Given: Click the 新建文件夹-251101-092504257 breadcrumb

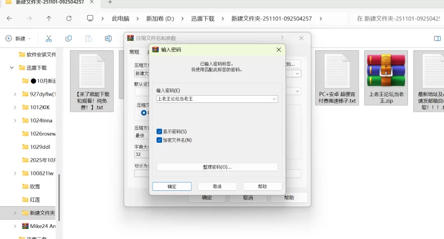Looking at the screenshot, I should click(271, 19).
